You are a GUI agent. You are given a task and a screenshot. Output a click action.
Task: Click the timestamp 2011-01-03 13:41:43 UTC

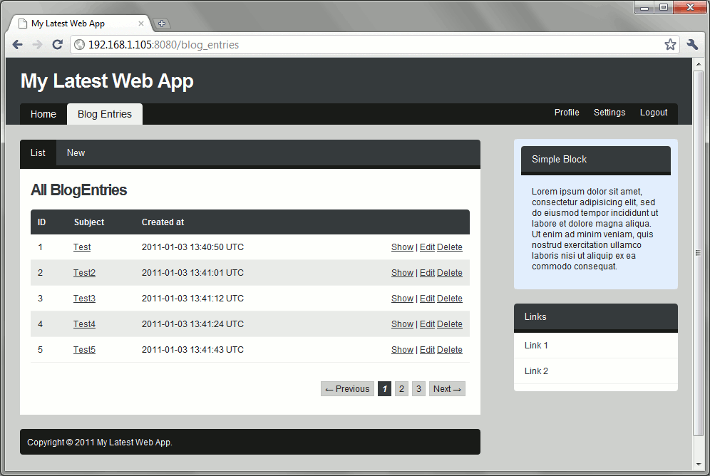pos(192,350)
